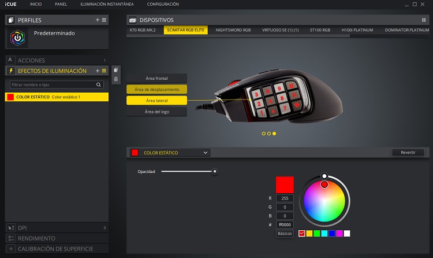
Task: Add a new lighting effect with plus icon
Action: [98, 71]
